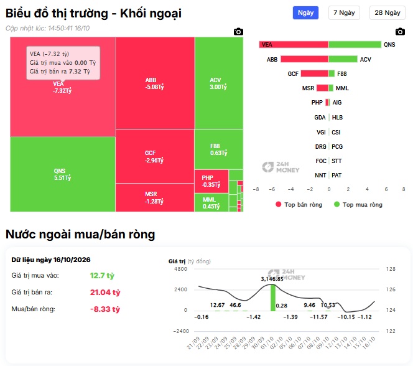
Task: Click the green 3,146.85 bar in chart
Action: [x=273, y=298]
